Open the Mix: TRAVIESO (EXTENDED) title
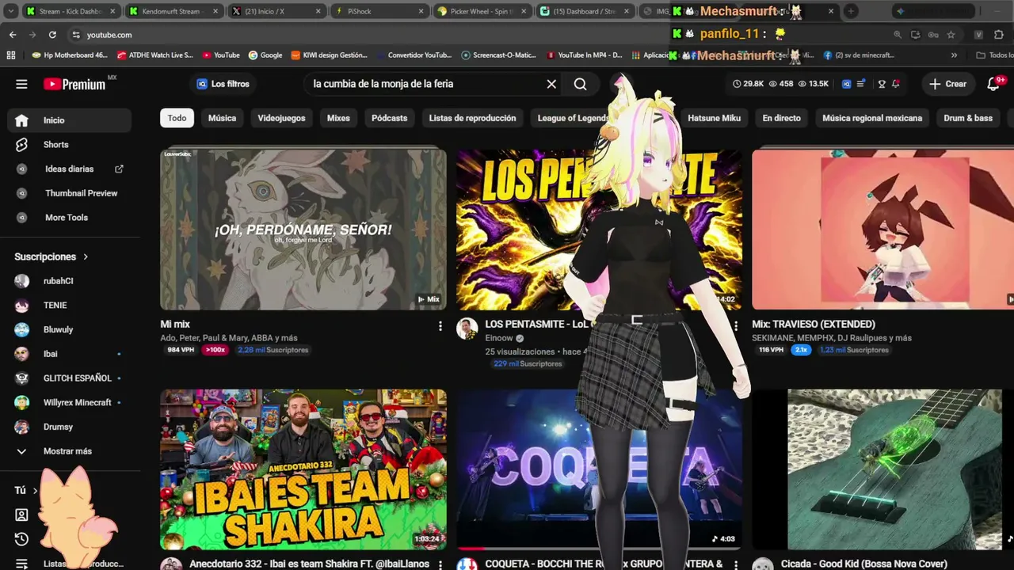The width and height of the screenshot is (1014, 570). pos(814,324)
